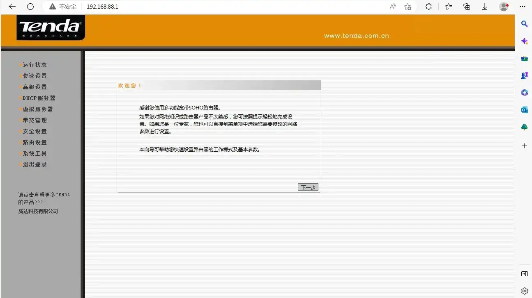The image size is (532, 298).
Task: Open the 高级设置 menu
Action: (35, 87)
